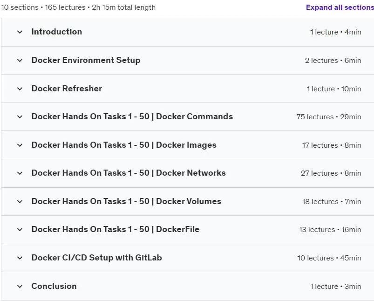Click Expand all sections link

point(340,7)
